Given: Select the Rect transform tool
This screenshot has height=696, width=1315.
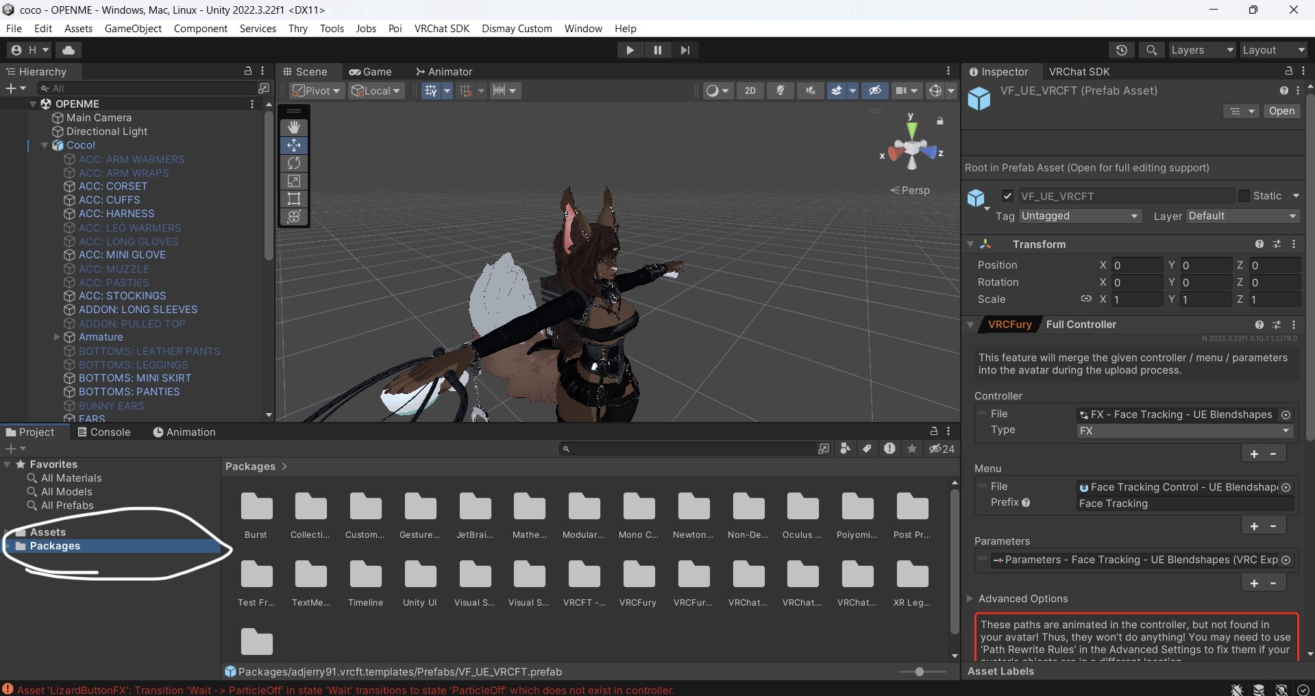Looking at the screenshot, I should pyautogui.click(x=294, y=199).
